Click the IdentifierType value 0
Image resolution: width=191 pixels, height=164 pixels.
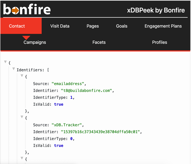71,139
